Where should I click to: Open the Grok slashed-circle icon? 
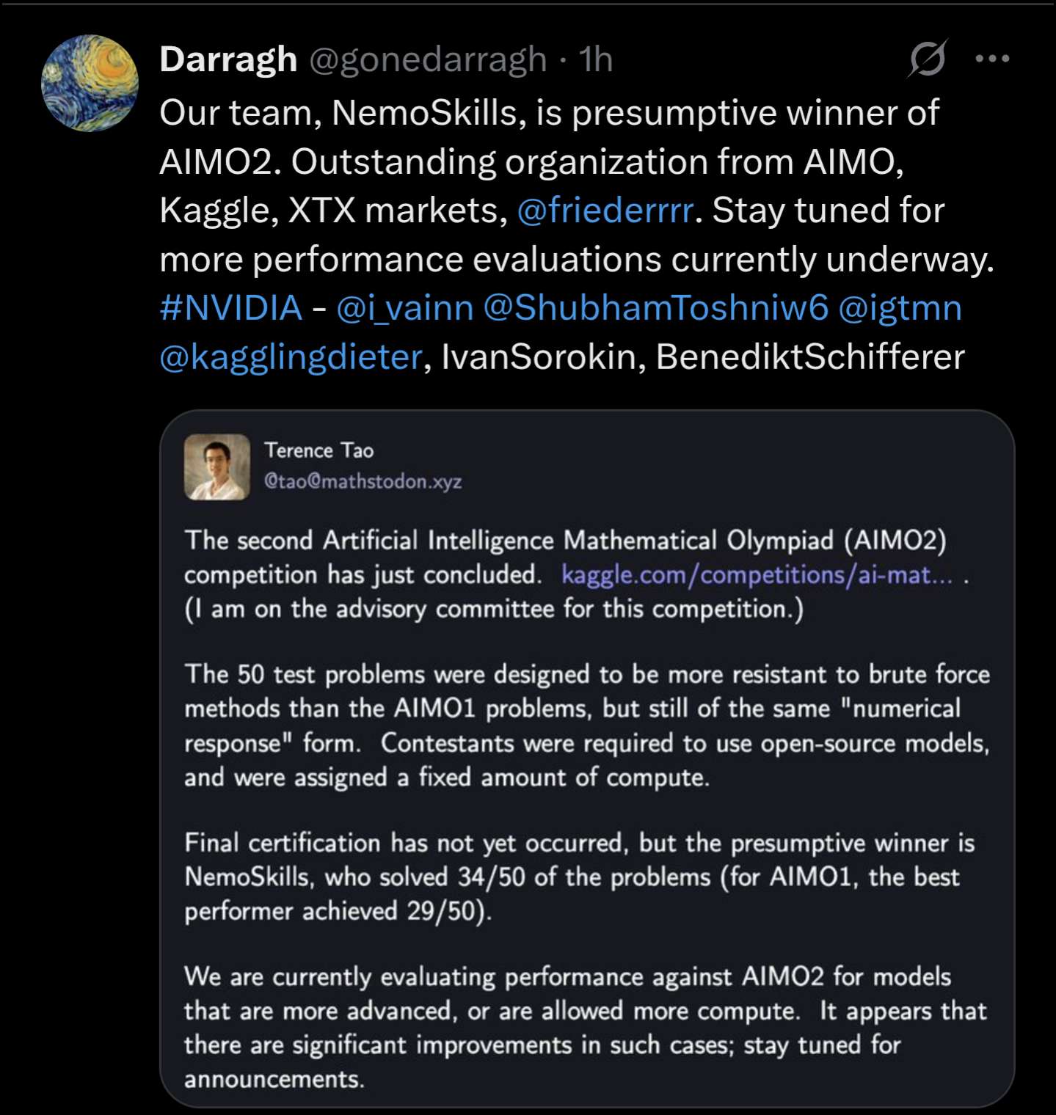[x=928, y=59]
